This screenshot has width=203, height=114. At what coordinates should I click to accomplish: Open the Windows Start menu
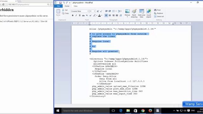[58, 111]
